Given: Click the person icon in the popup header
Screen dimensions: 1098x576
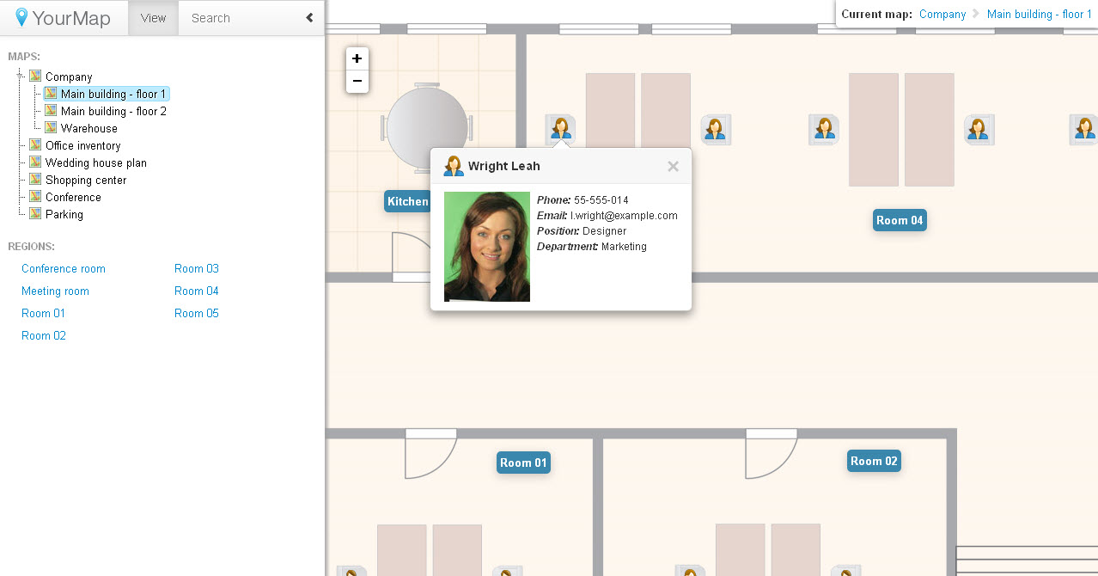Looking at the screenshot, I should pos(454,166).
